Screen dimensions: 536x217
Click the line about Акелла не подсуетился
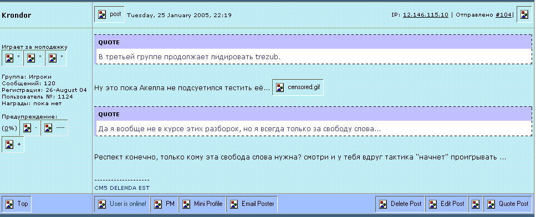coord(182,87)
